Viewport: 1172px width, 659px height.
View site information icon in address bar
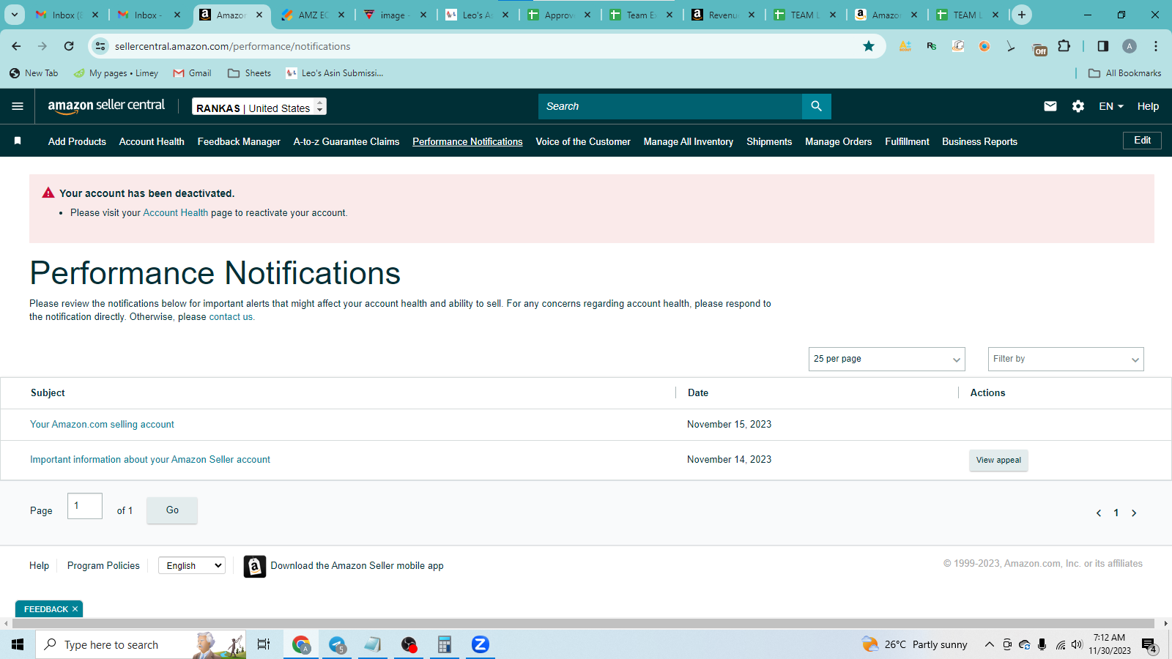pos(100,46)
